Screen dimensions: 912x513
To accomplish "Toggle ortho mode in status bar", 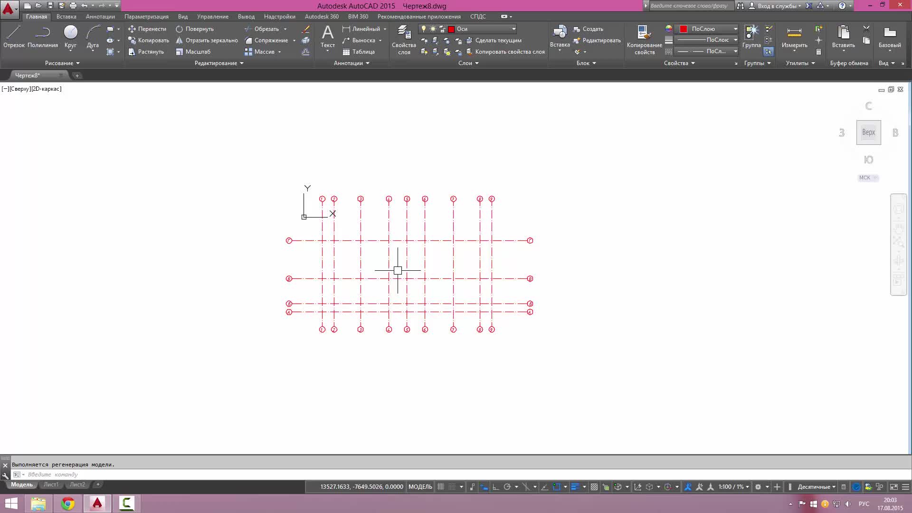I will [x=495, y=487].
